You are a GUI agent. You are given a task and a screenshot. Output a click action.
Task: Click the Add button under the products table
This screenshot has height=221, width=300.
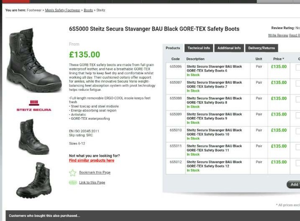[293, 185]
